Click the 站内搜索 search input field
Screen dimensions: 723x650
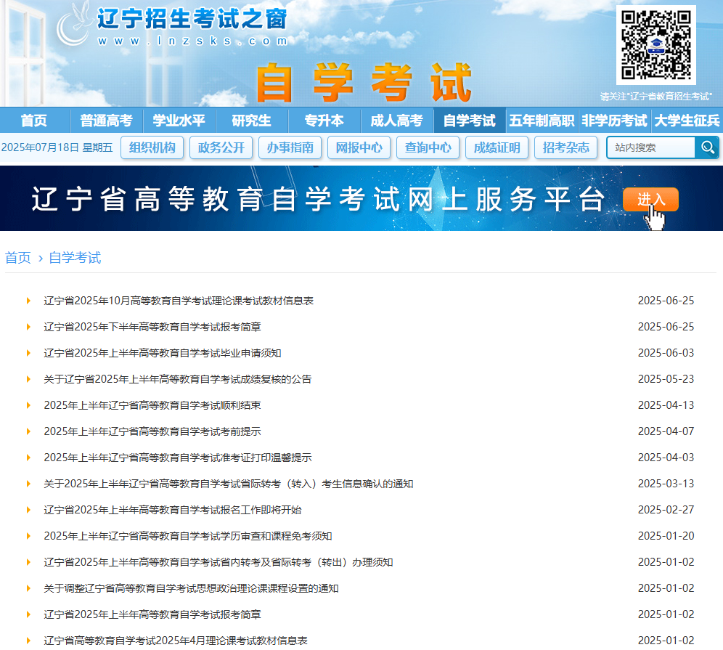coord(651,147)
